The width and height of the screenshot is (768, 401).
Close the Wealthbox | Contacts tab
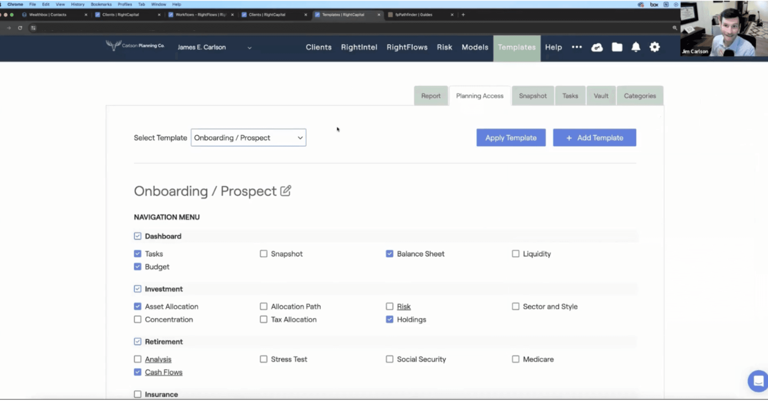(x=86, y=15)
